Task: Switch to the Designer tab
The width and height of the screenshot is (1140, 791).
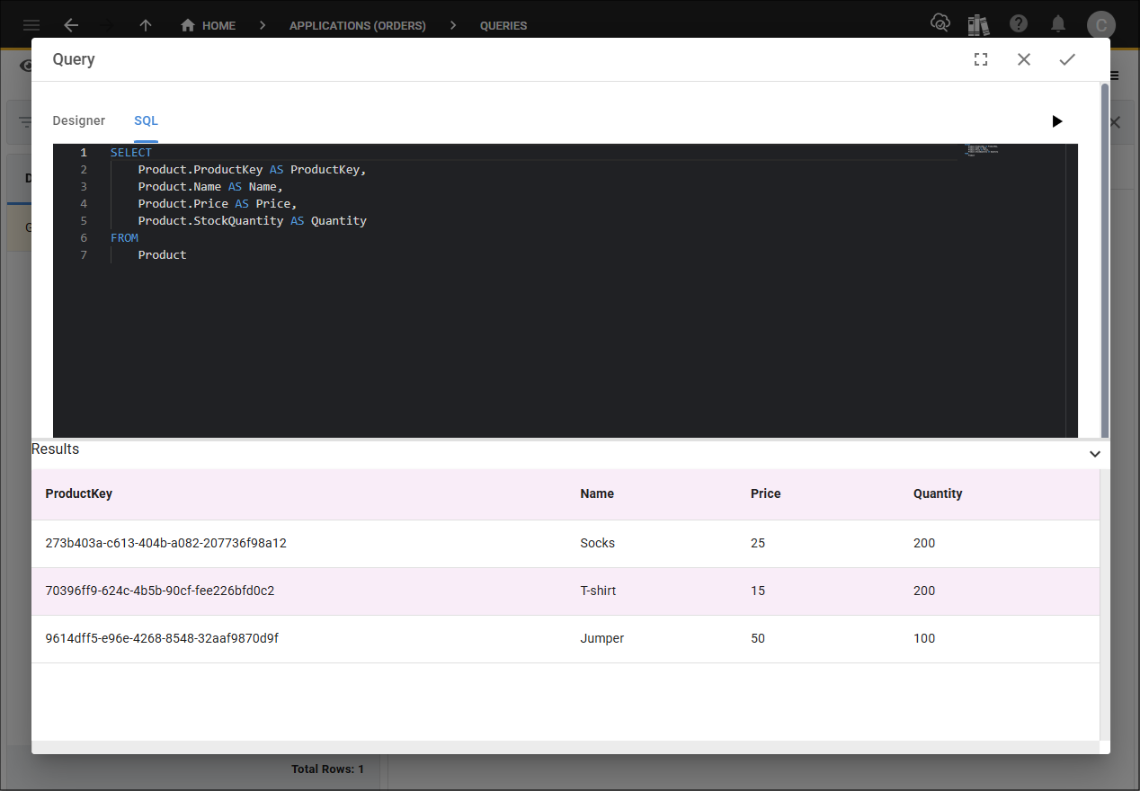Action: (x=78, y=120)
